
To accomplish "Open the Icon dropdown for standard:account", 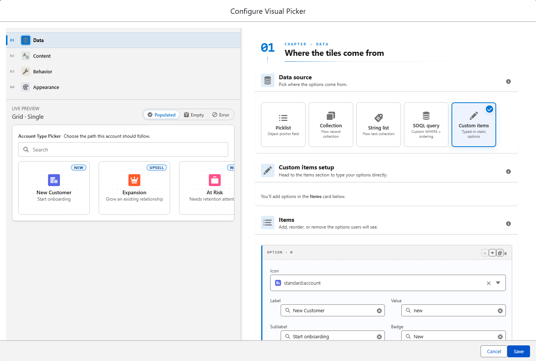I will pyautogui.click(x=498, y=283).
